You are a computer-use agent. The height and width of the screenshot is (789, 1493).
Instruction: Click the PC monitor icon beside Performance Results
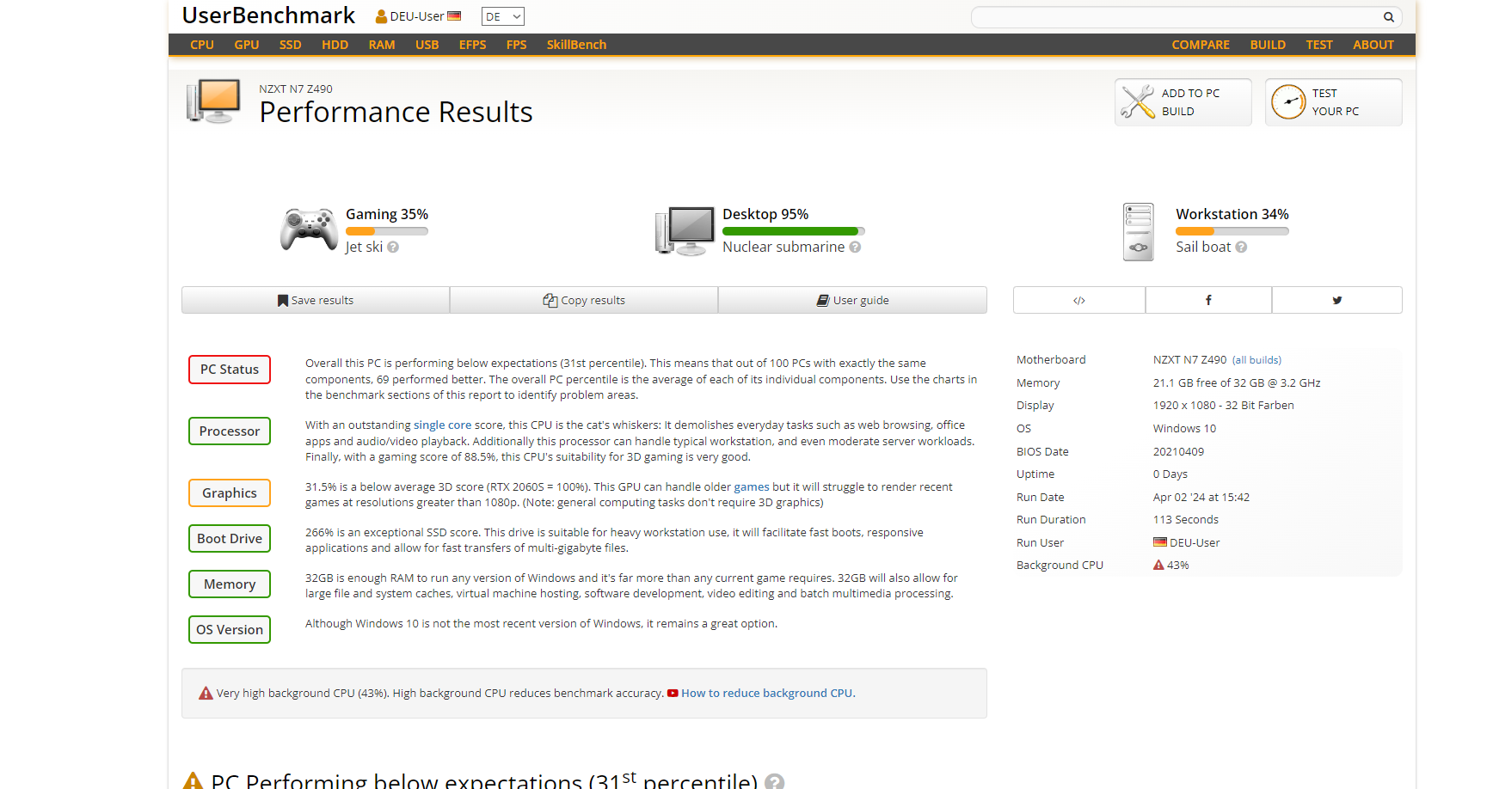[213, 101]
